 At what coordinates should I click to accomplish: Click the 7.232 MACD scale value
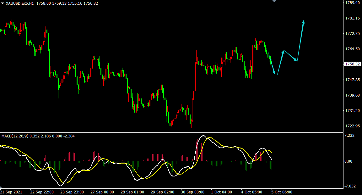pos(349,136)
